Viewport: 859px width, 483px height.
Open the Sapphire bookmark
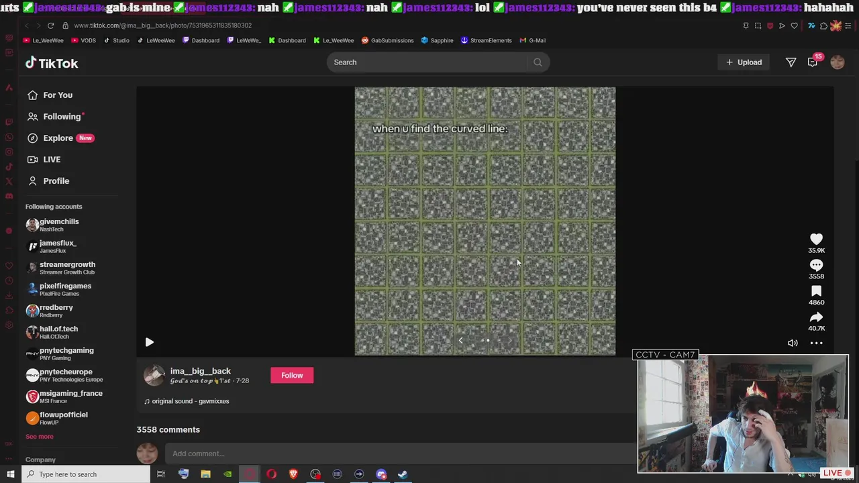click(x=437, y=40)
